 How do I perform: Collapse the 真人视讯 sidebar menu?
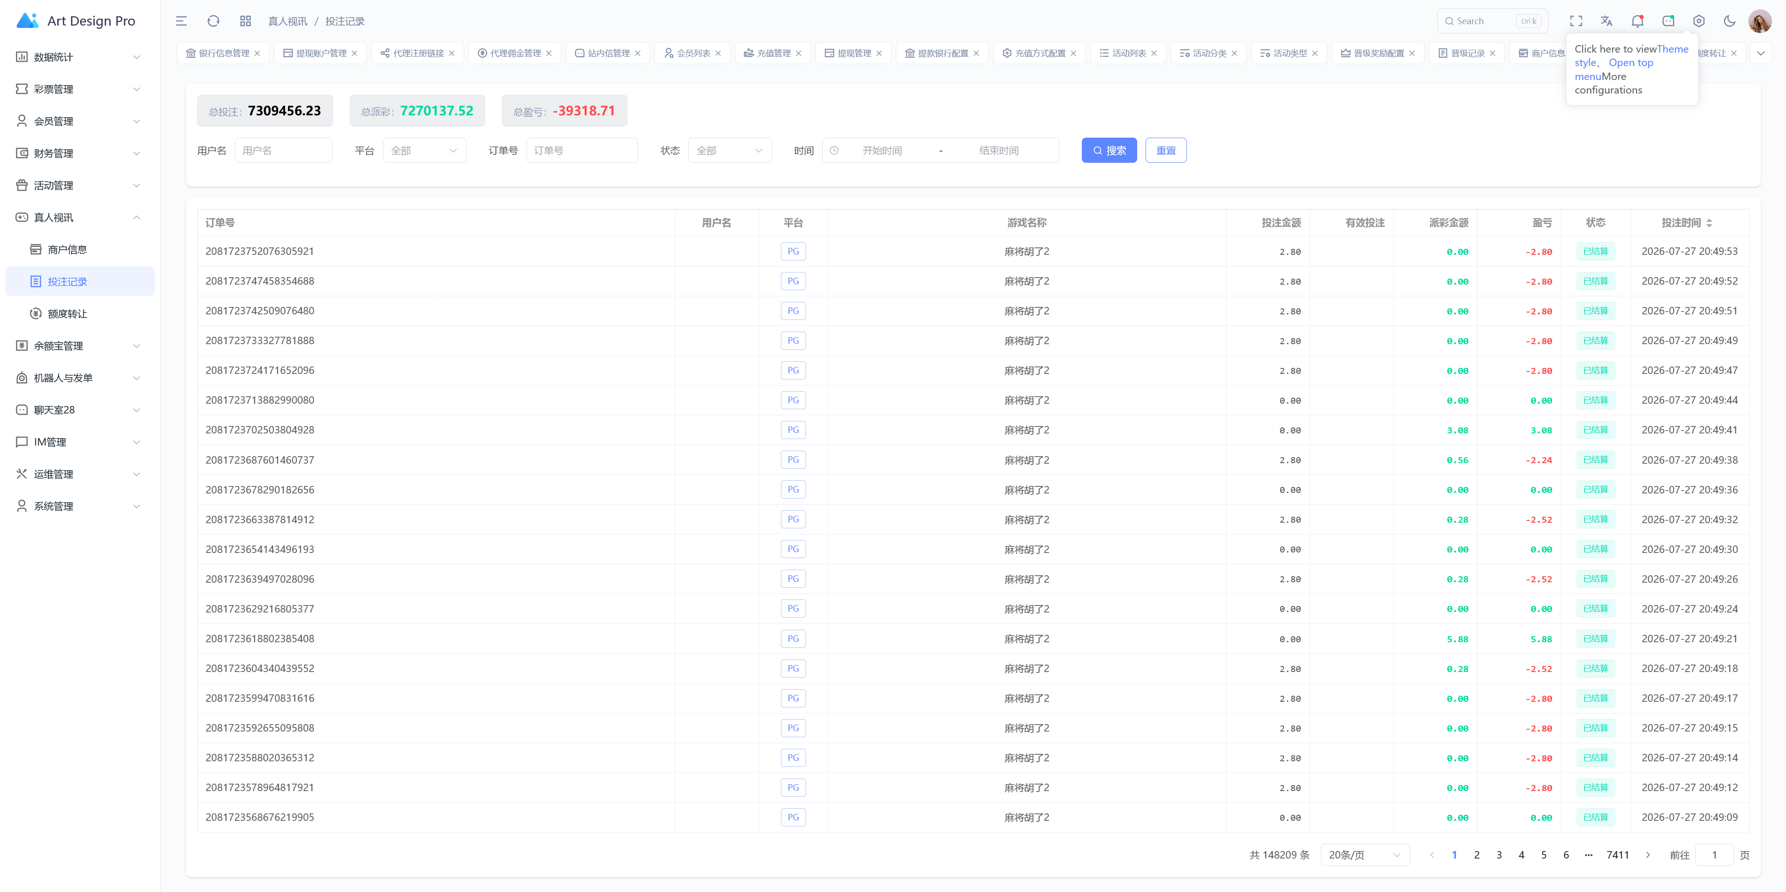click(x=80, y=218)
